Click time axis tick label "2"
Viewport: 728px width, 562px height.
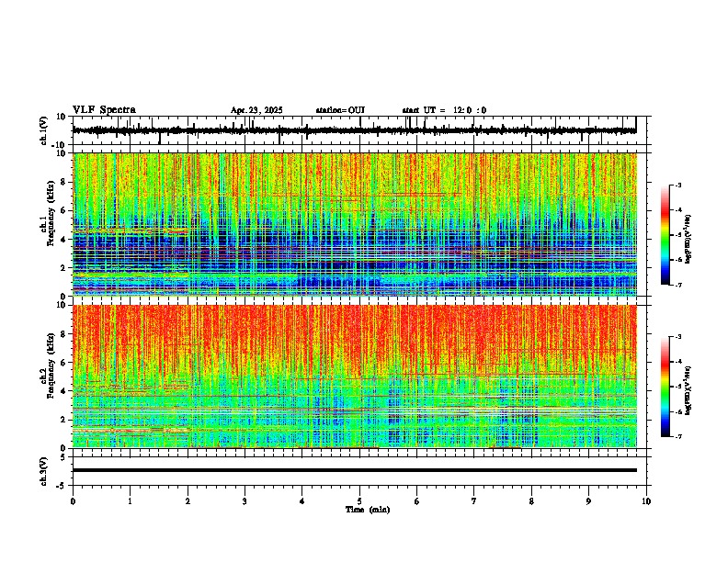(188, 501)
